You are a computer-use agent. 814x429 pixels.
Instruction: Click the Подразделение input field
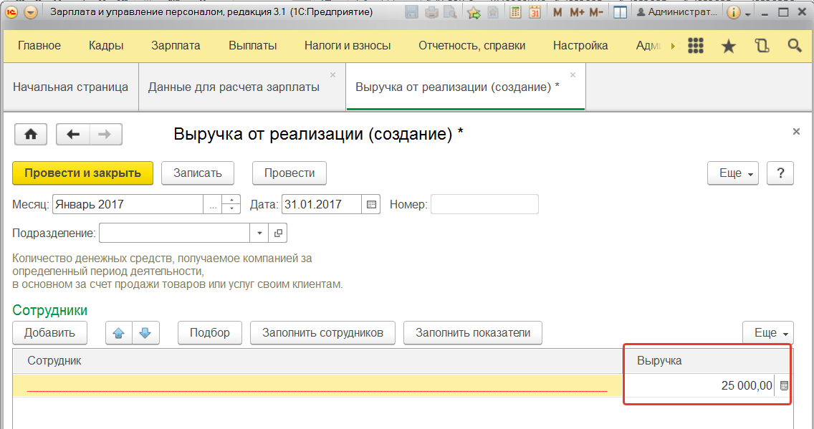click(174, 233)
